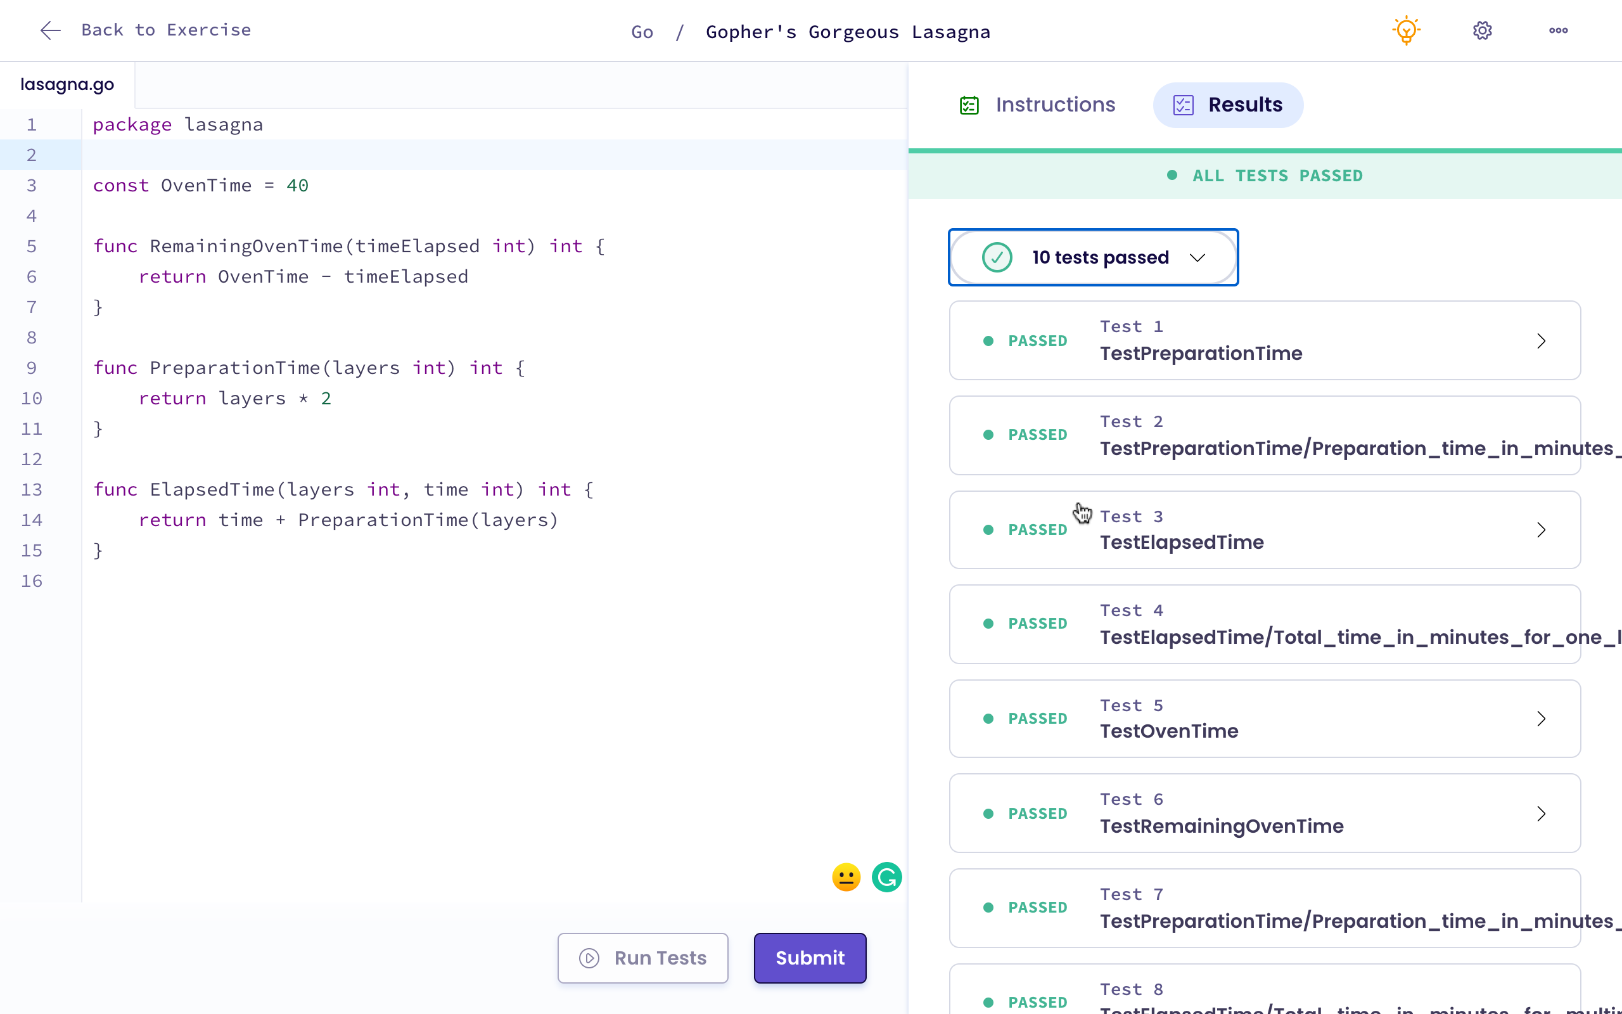Image resolution: width=1622 pixels, height=1014 pixels.
Task: Click the back arrow icon
Action: (x=50, y=30)
